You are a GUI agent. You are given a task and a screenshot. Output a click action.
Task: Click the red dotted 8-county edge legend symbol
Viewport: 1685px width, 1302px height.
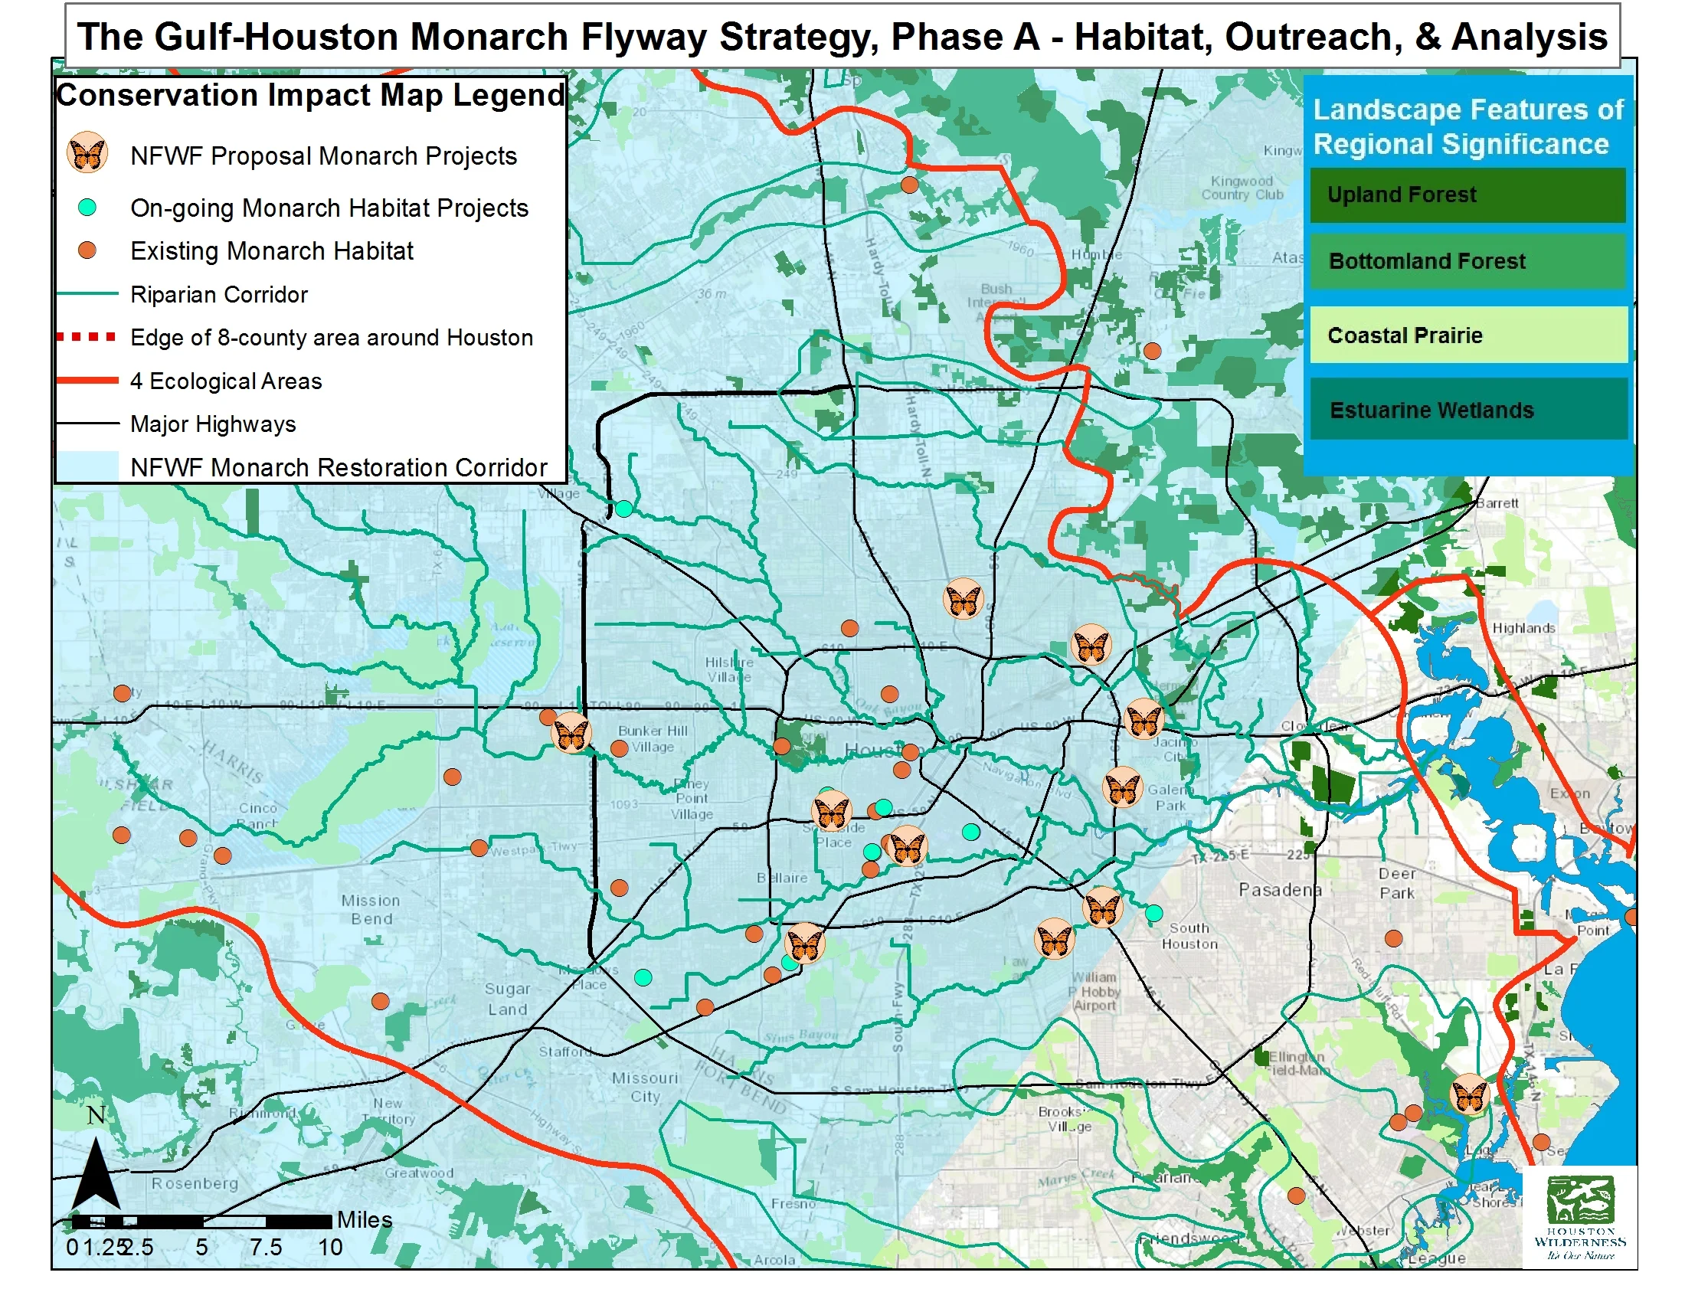(87, 337)
